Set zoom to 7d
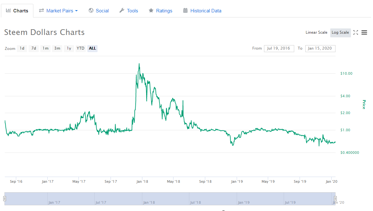This screenshot has width=373, height=211. [33, 48]
